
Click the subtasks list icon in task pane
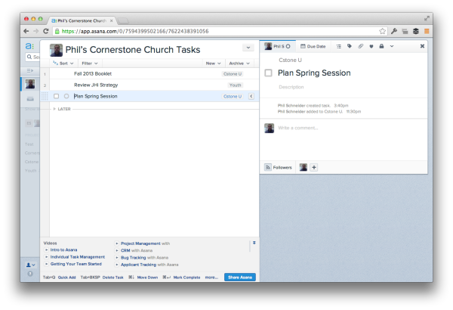pos(338,46)
